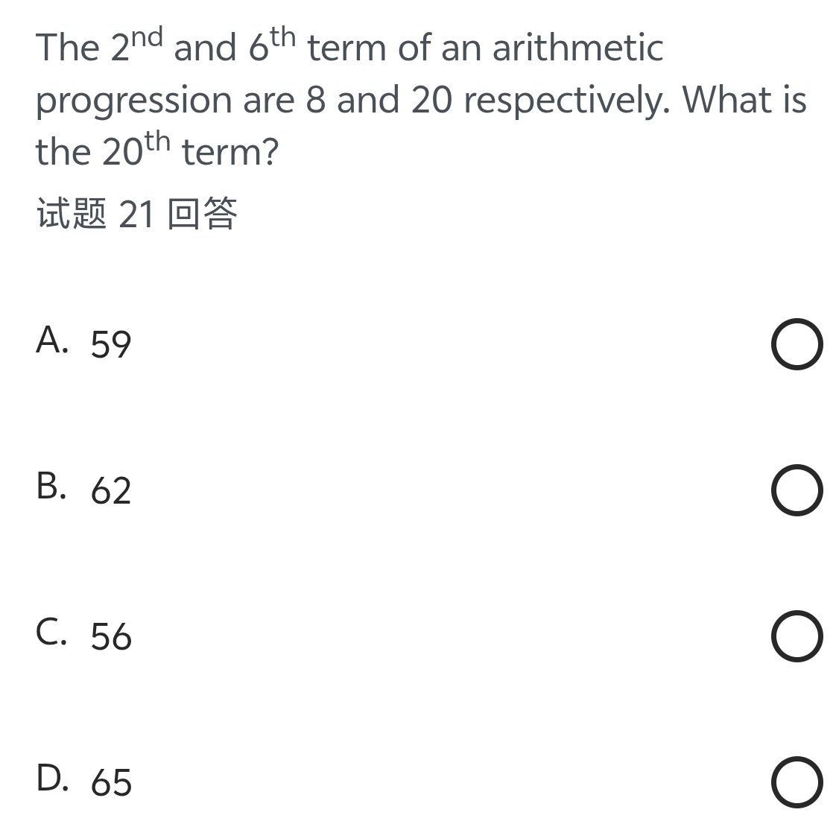Click the word 'progression' in the question

click(x=134, y=101)
